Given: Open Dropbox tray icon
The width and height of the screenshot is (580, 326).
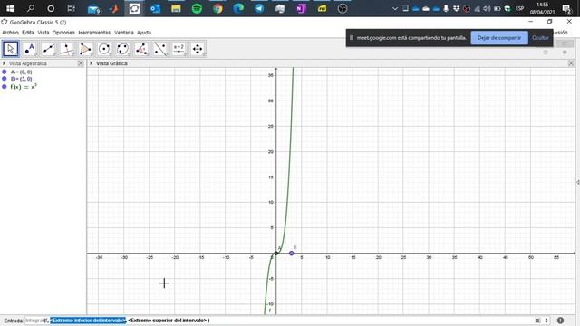Looking at the screenshot, I should [x=456, y=8].
